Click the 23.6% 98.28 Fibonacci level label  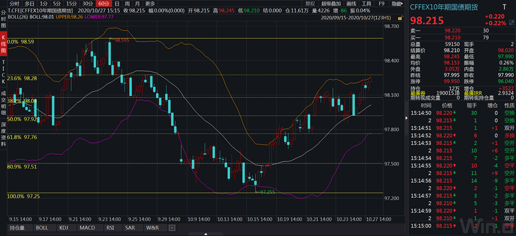(22, 79)
